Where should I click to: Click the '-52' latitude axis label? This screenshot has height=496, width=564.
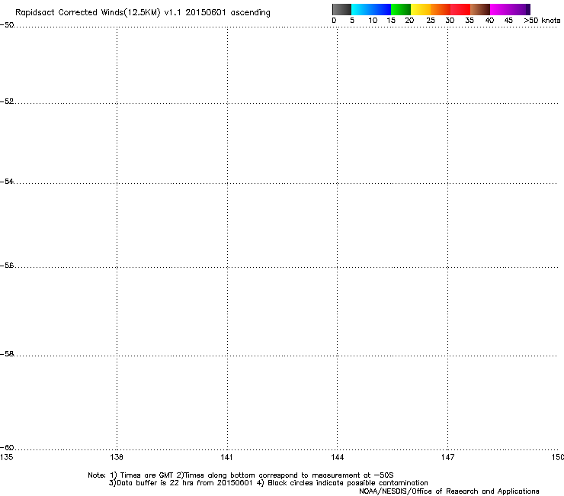7,101
